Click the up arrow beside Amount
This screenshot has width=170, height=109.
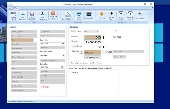coord(104,37)
